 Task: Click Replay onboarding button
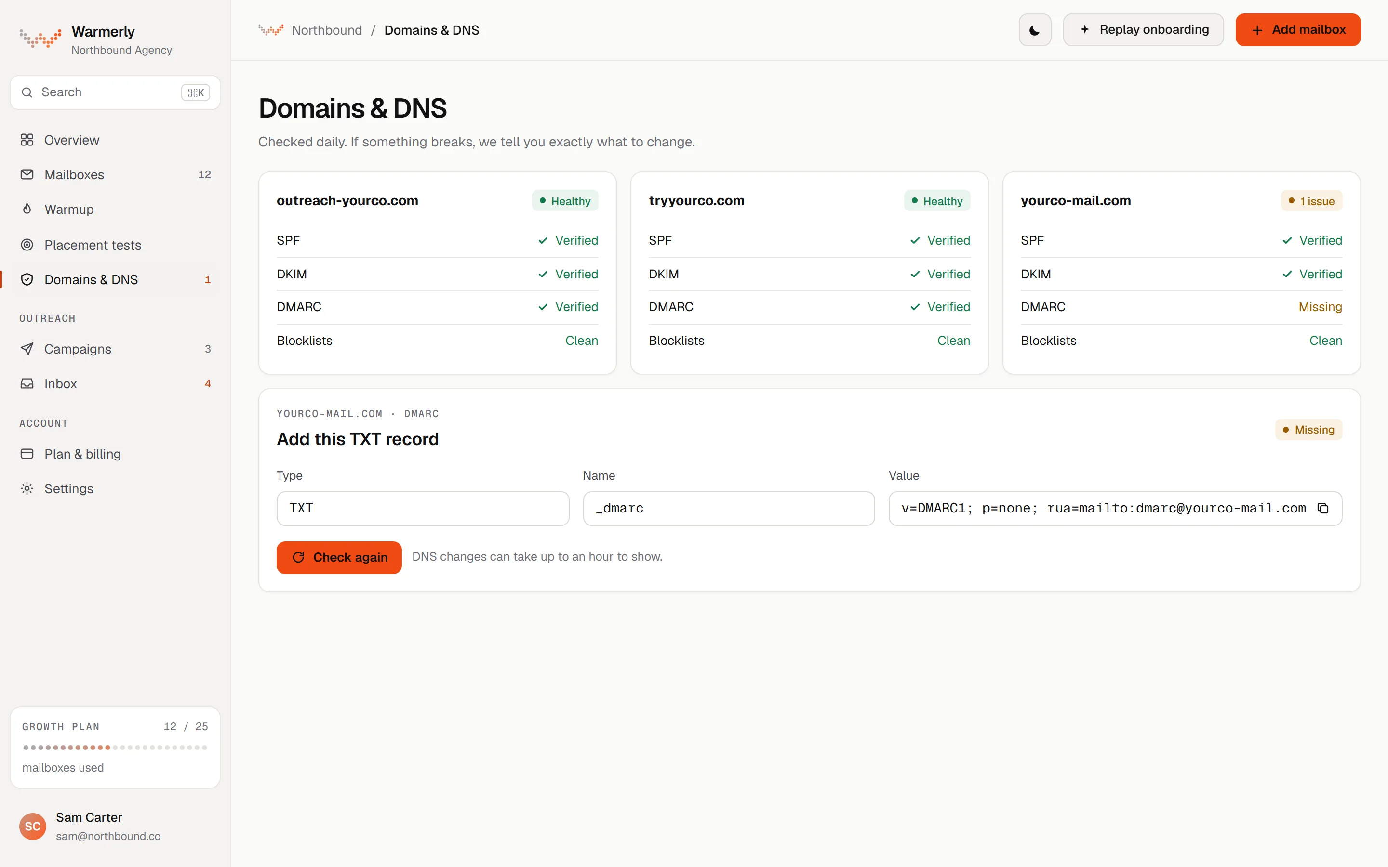tap(1143, 30)
